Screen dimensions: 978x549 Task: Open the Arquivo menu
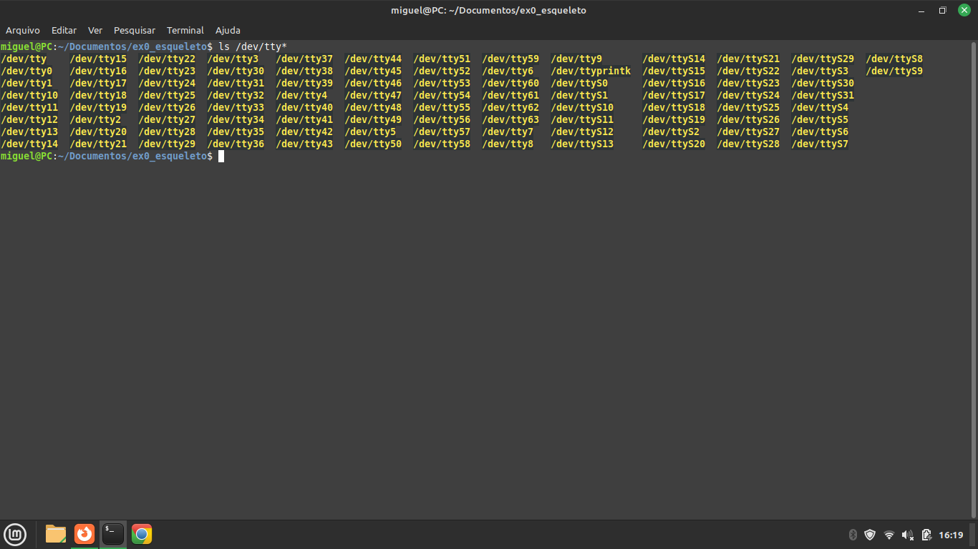coord(23,30)
